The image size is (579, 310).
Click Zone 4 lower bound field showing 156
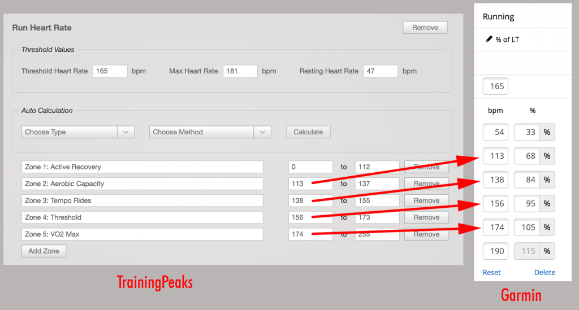pyautogui.click(x=310, y=217)
